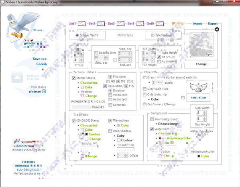Click the black arrow circle icon
The width and height of the screenshot is (240, 187).
coord(217,29)
